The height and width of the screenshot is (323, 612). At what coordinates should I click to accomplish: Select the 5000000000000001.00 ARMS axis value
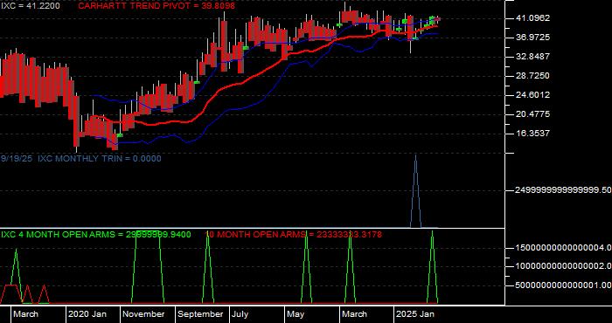(563, 285)
